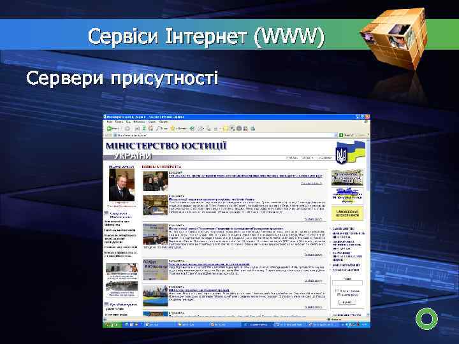
Task: Click the first news headline link
Action: pyautogui.click(x=245, y=176)
